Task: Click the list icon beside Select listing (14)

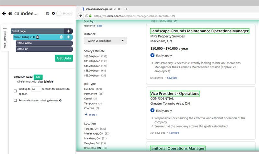Action: pyautogui.click(x=38, y=37)
